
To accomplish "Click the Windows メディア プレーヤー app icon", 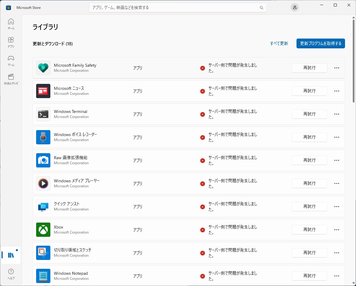I will tap(43, 183).
